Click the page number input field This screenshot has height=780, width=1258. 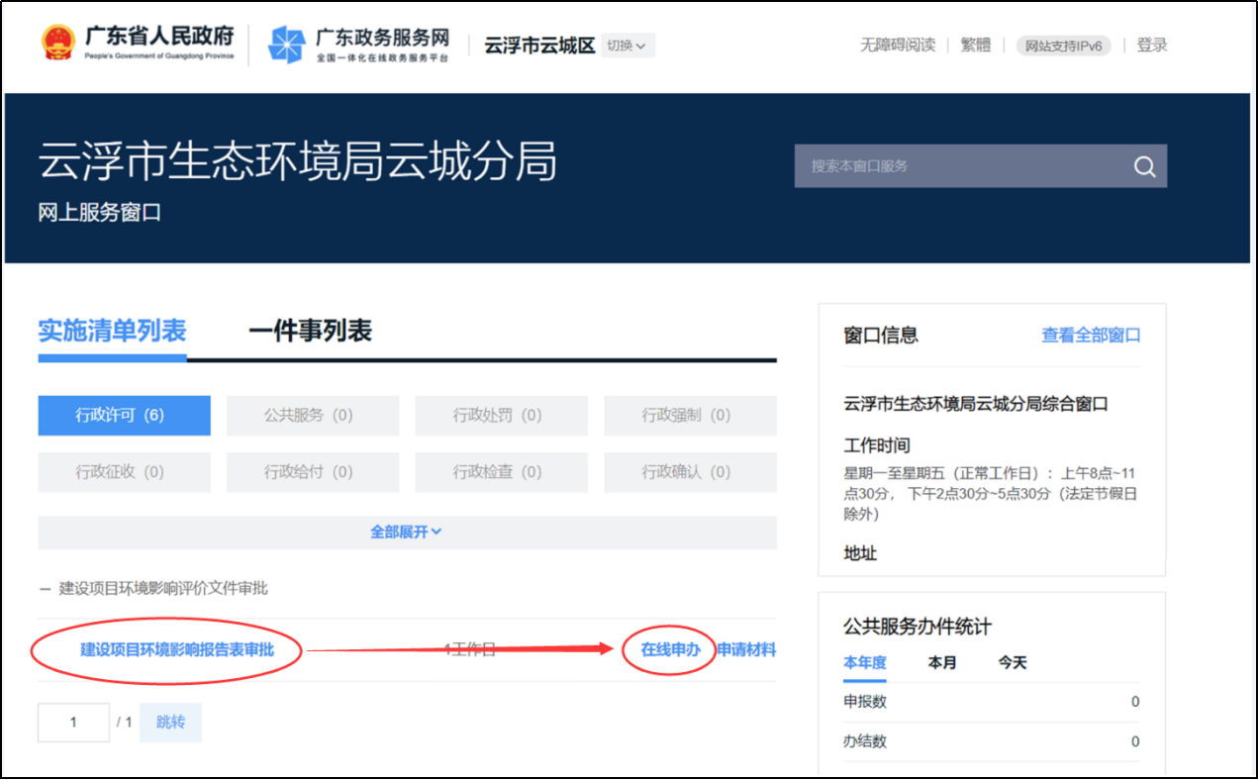click(73, 723)
